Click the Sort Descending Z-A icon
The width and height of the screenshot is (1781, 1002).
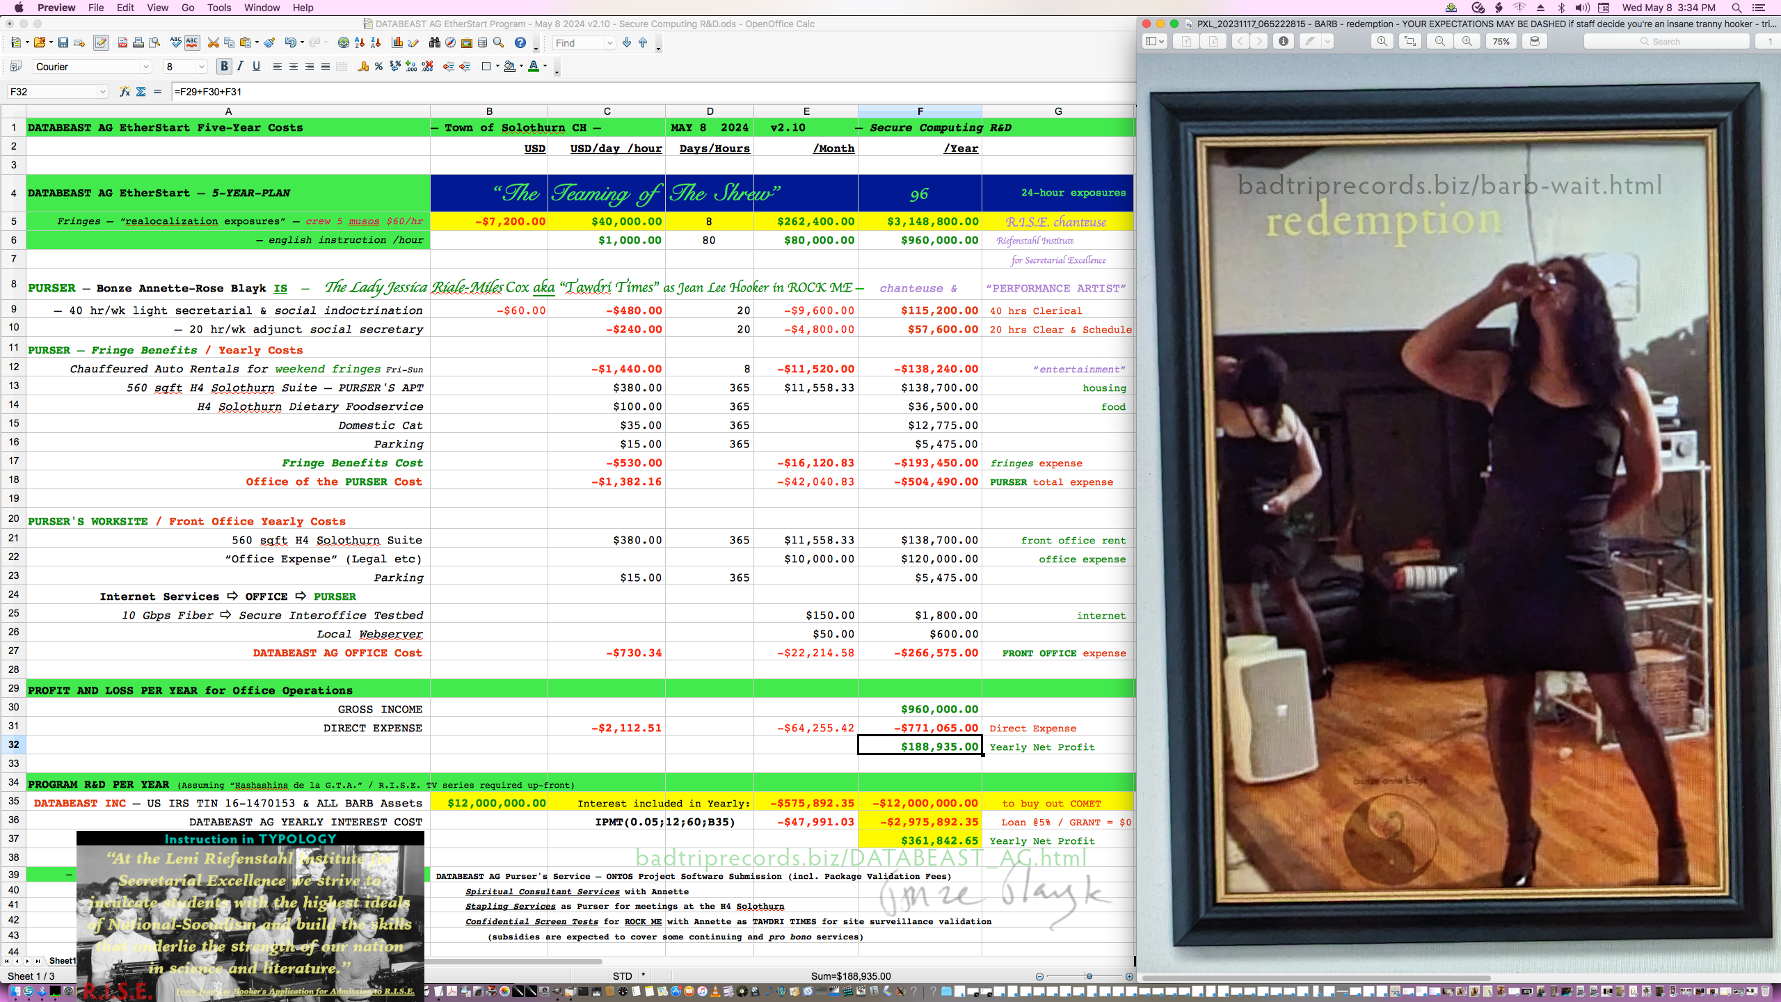(x=376, y=43)
